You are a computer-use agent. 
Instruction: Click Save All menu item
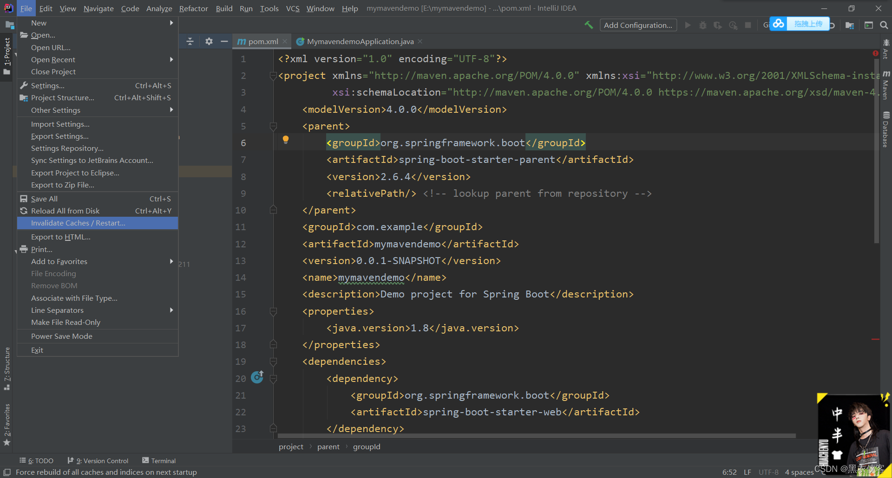pos(98,199)
